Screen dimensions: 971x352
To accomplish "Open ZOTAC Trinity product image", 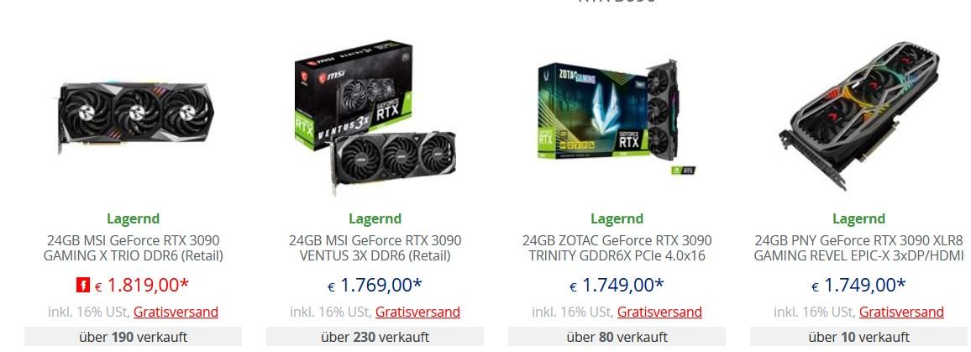I will [617, 118].
